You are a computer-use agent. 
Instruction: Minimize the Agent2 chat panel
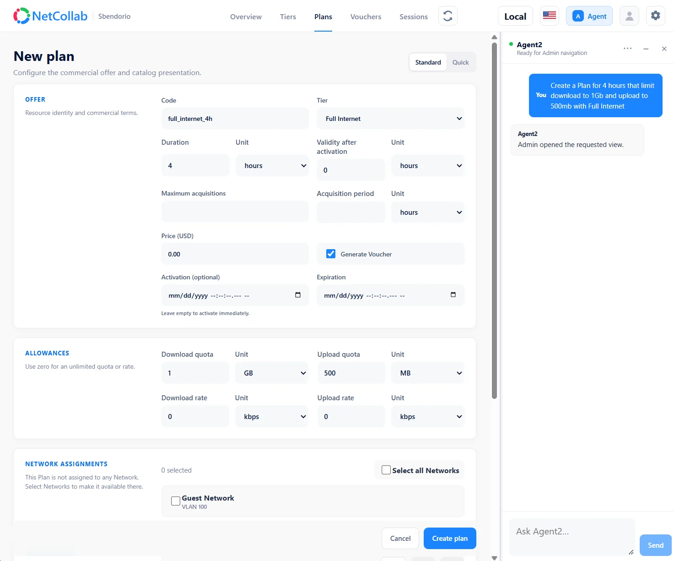pyautogui.click(x=646, y=49)
